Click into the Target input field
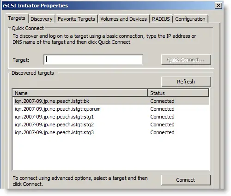 pos(93,59)
